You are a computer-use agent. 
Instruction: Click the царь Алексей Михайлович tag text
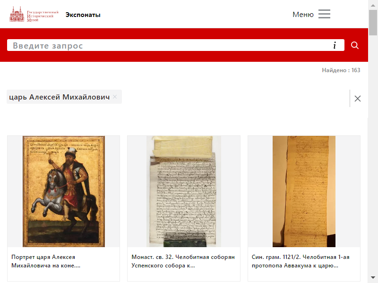click(x=60, y=97)
